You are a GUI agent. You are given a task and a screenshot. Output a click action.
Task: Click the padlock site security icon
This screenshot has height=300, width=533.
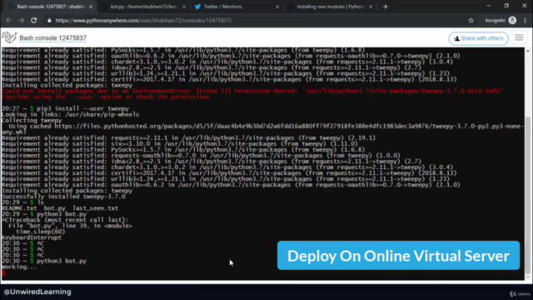[x=49, y=20]
